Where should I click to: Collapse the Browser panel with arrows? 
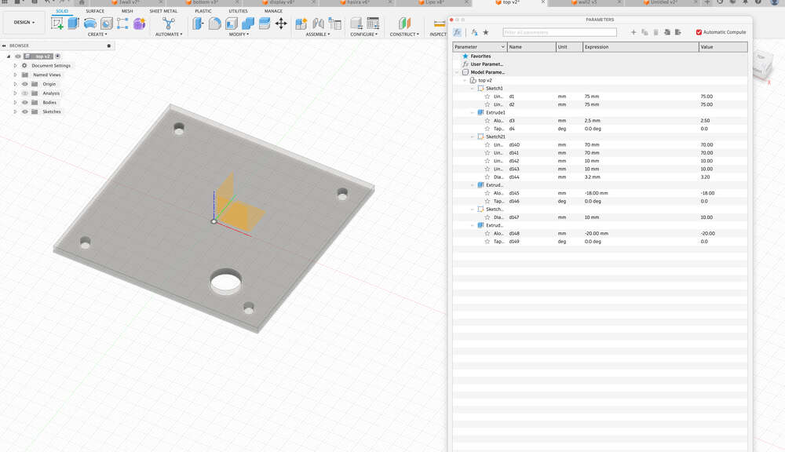click(4, 46)
